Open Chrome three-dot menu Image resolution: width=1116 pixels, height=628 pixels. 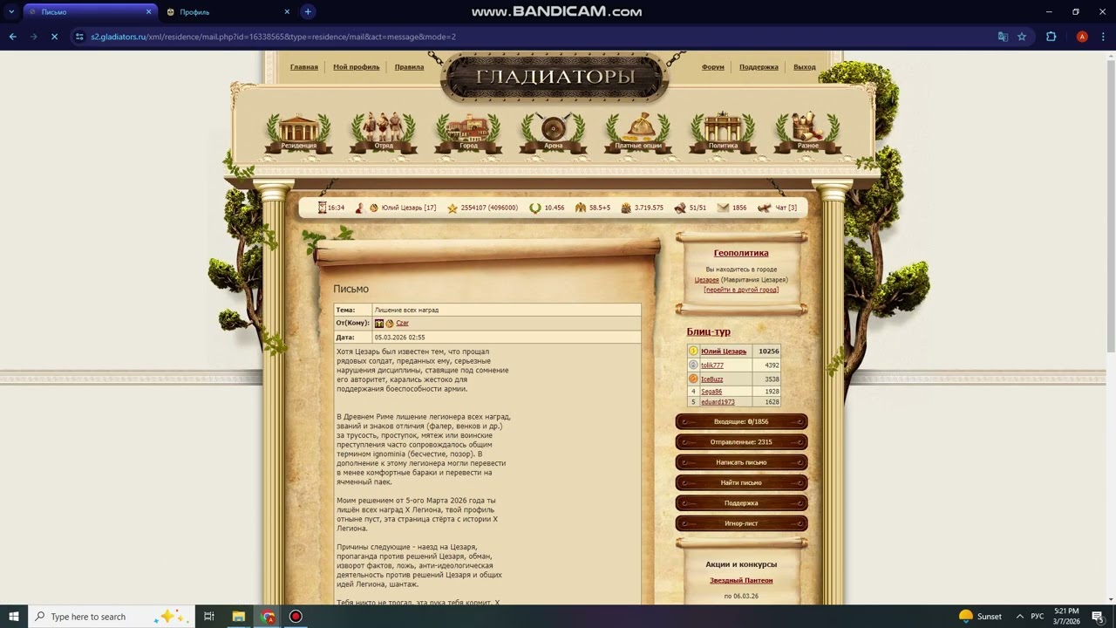click(x=1103, y=37)
